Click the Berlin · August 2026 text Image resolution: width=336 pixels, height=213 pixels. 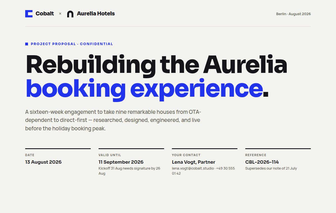(x=293, y=14)
